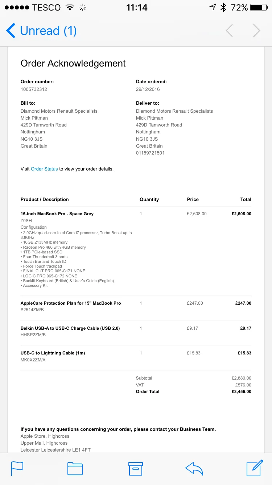Open the Order Status link
Viewport: 272px width, 485px height.
tap(44, 169)
